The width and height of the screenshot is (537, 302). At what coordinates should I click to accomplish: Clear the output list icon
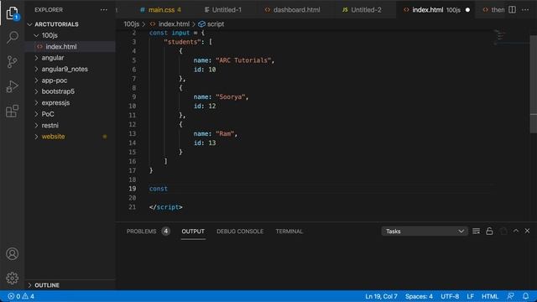[476, 232]
